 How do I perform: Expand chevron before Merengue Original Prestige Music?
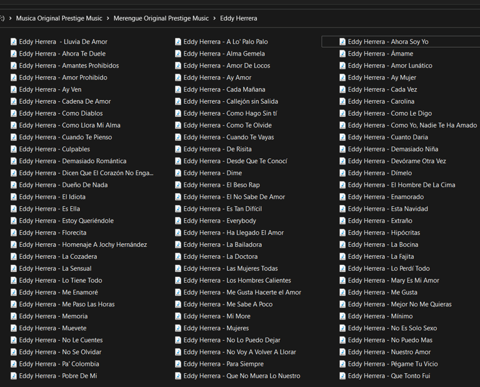107,18
